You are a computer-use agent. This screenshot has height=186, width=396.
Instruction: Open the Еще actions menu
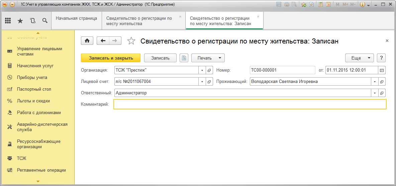pos(360,58)
